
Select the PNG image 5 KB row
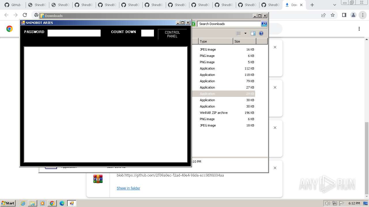(224, 62)
